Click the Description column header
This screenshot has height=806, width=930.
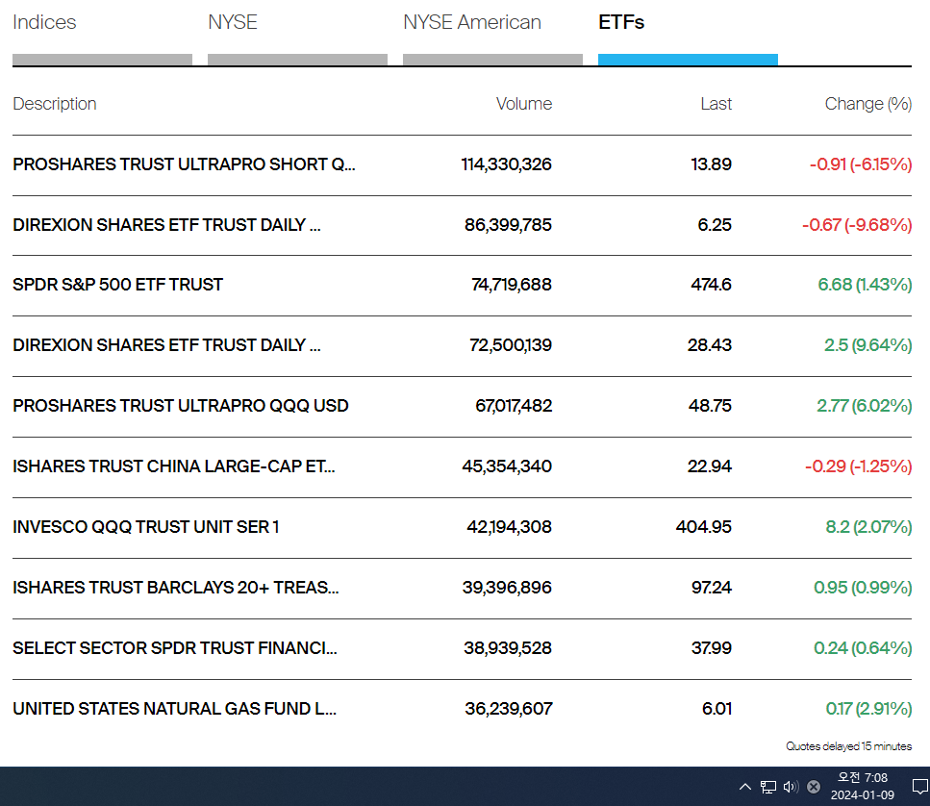tap(55, 104)
